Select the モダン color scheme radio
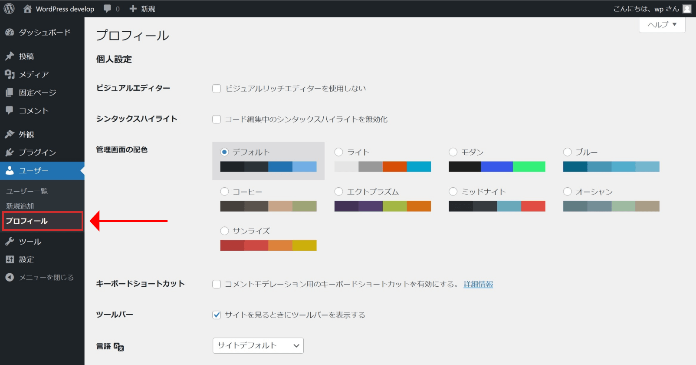The height and width of the screenshot is (365, 696). tap(453, 152)
